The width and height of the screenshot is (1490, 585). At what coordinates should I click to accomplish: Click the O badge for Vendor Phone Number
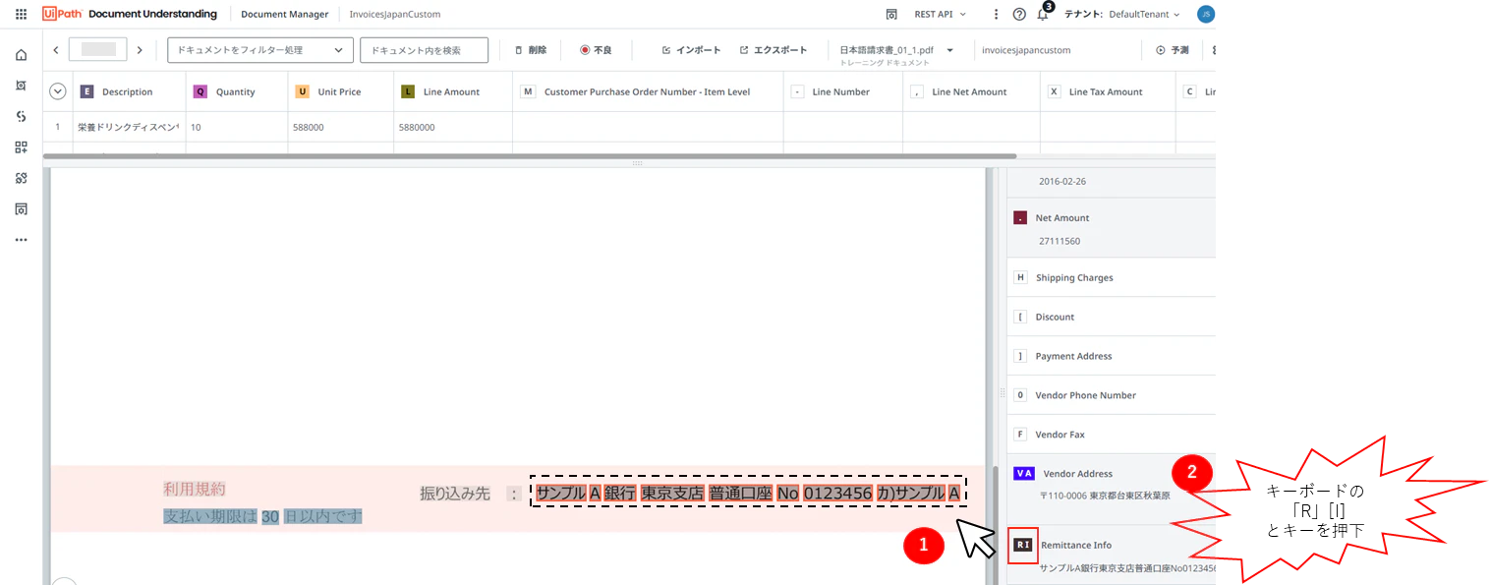coord(1020,395)
